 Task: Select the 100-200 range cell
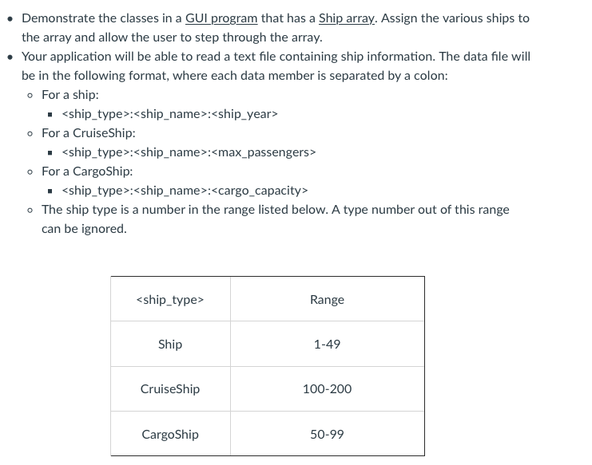pyautogui.click(x=327, y=389)
